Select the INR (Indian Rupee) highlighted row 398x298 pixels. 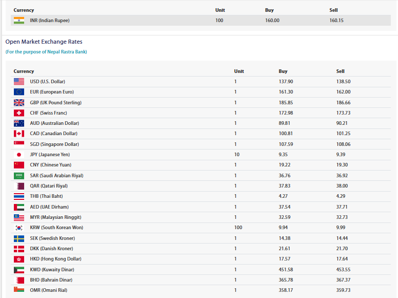coord(201,21)
